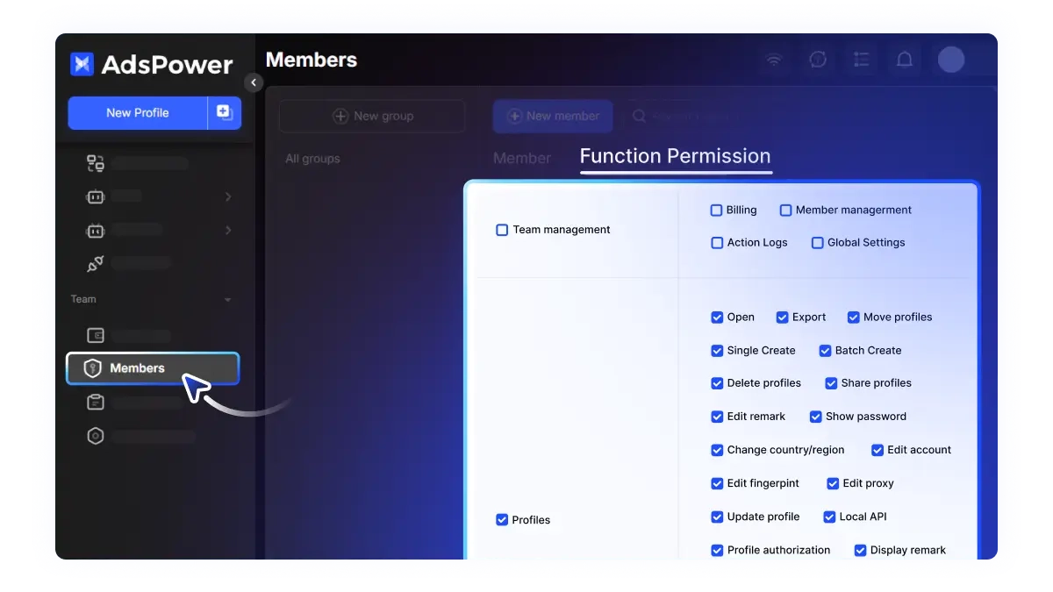Uncheck Delete profiles permission
The width and height of the screenshot is (1053, 592).
[717, 383]
